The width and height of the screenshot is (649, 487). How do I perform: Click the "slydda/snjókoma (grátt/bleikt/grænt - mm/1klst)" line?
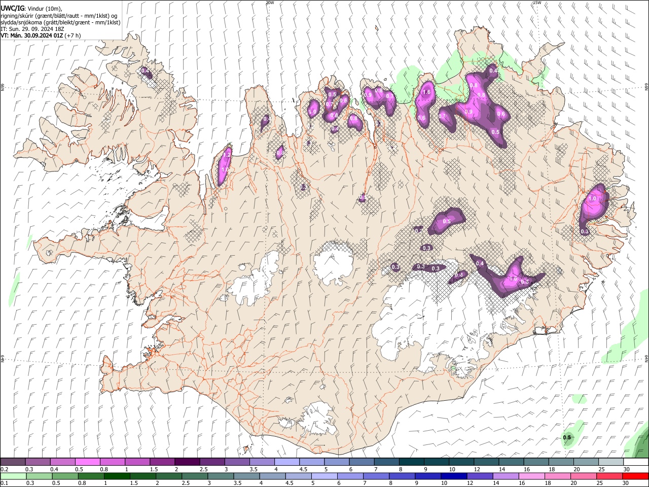pyautogui.click(x=60, y=22)
